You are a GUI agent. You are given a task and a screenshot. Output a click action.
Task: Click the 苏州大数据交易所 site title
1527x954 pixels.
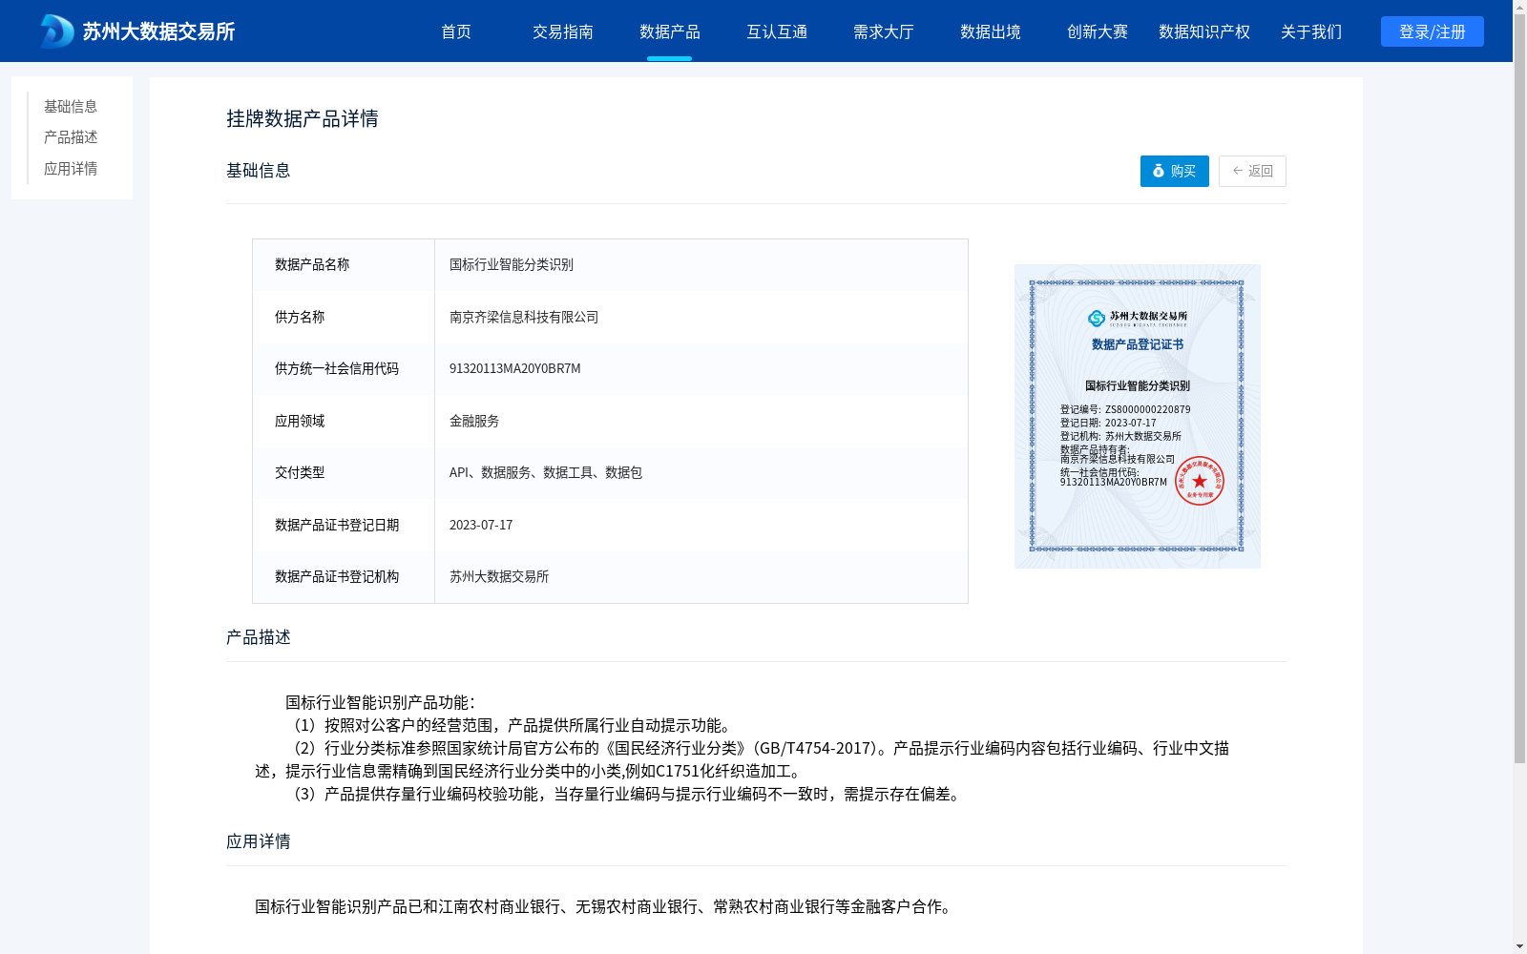coord(158,31)
